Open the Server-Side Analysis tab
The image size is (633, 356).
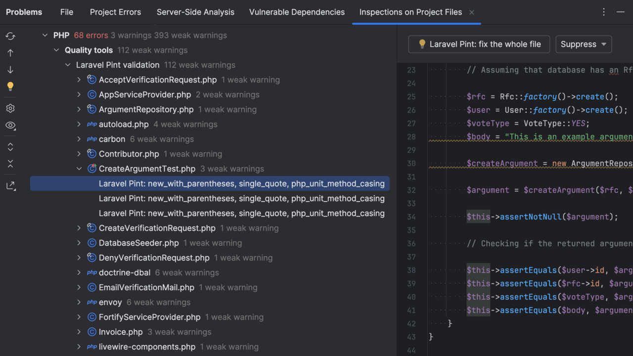(195, 12)
